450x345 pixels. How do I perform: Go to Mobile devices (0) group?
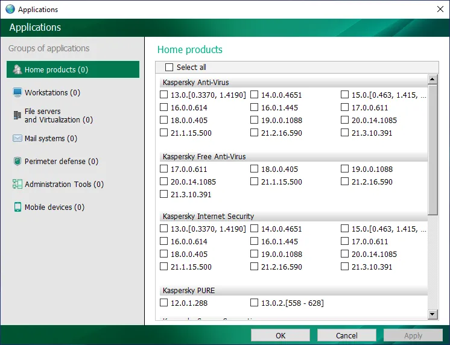tap(73, 207)
